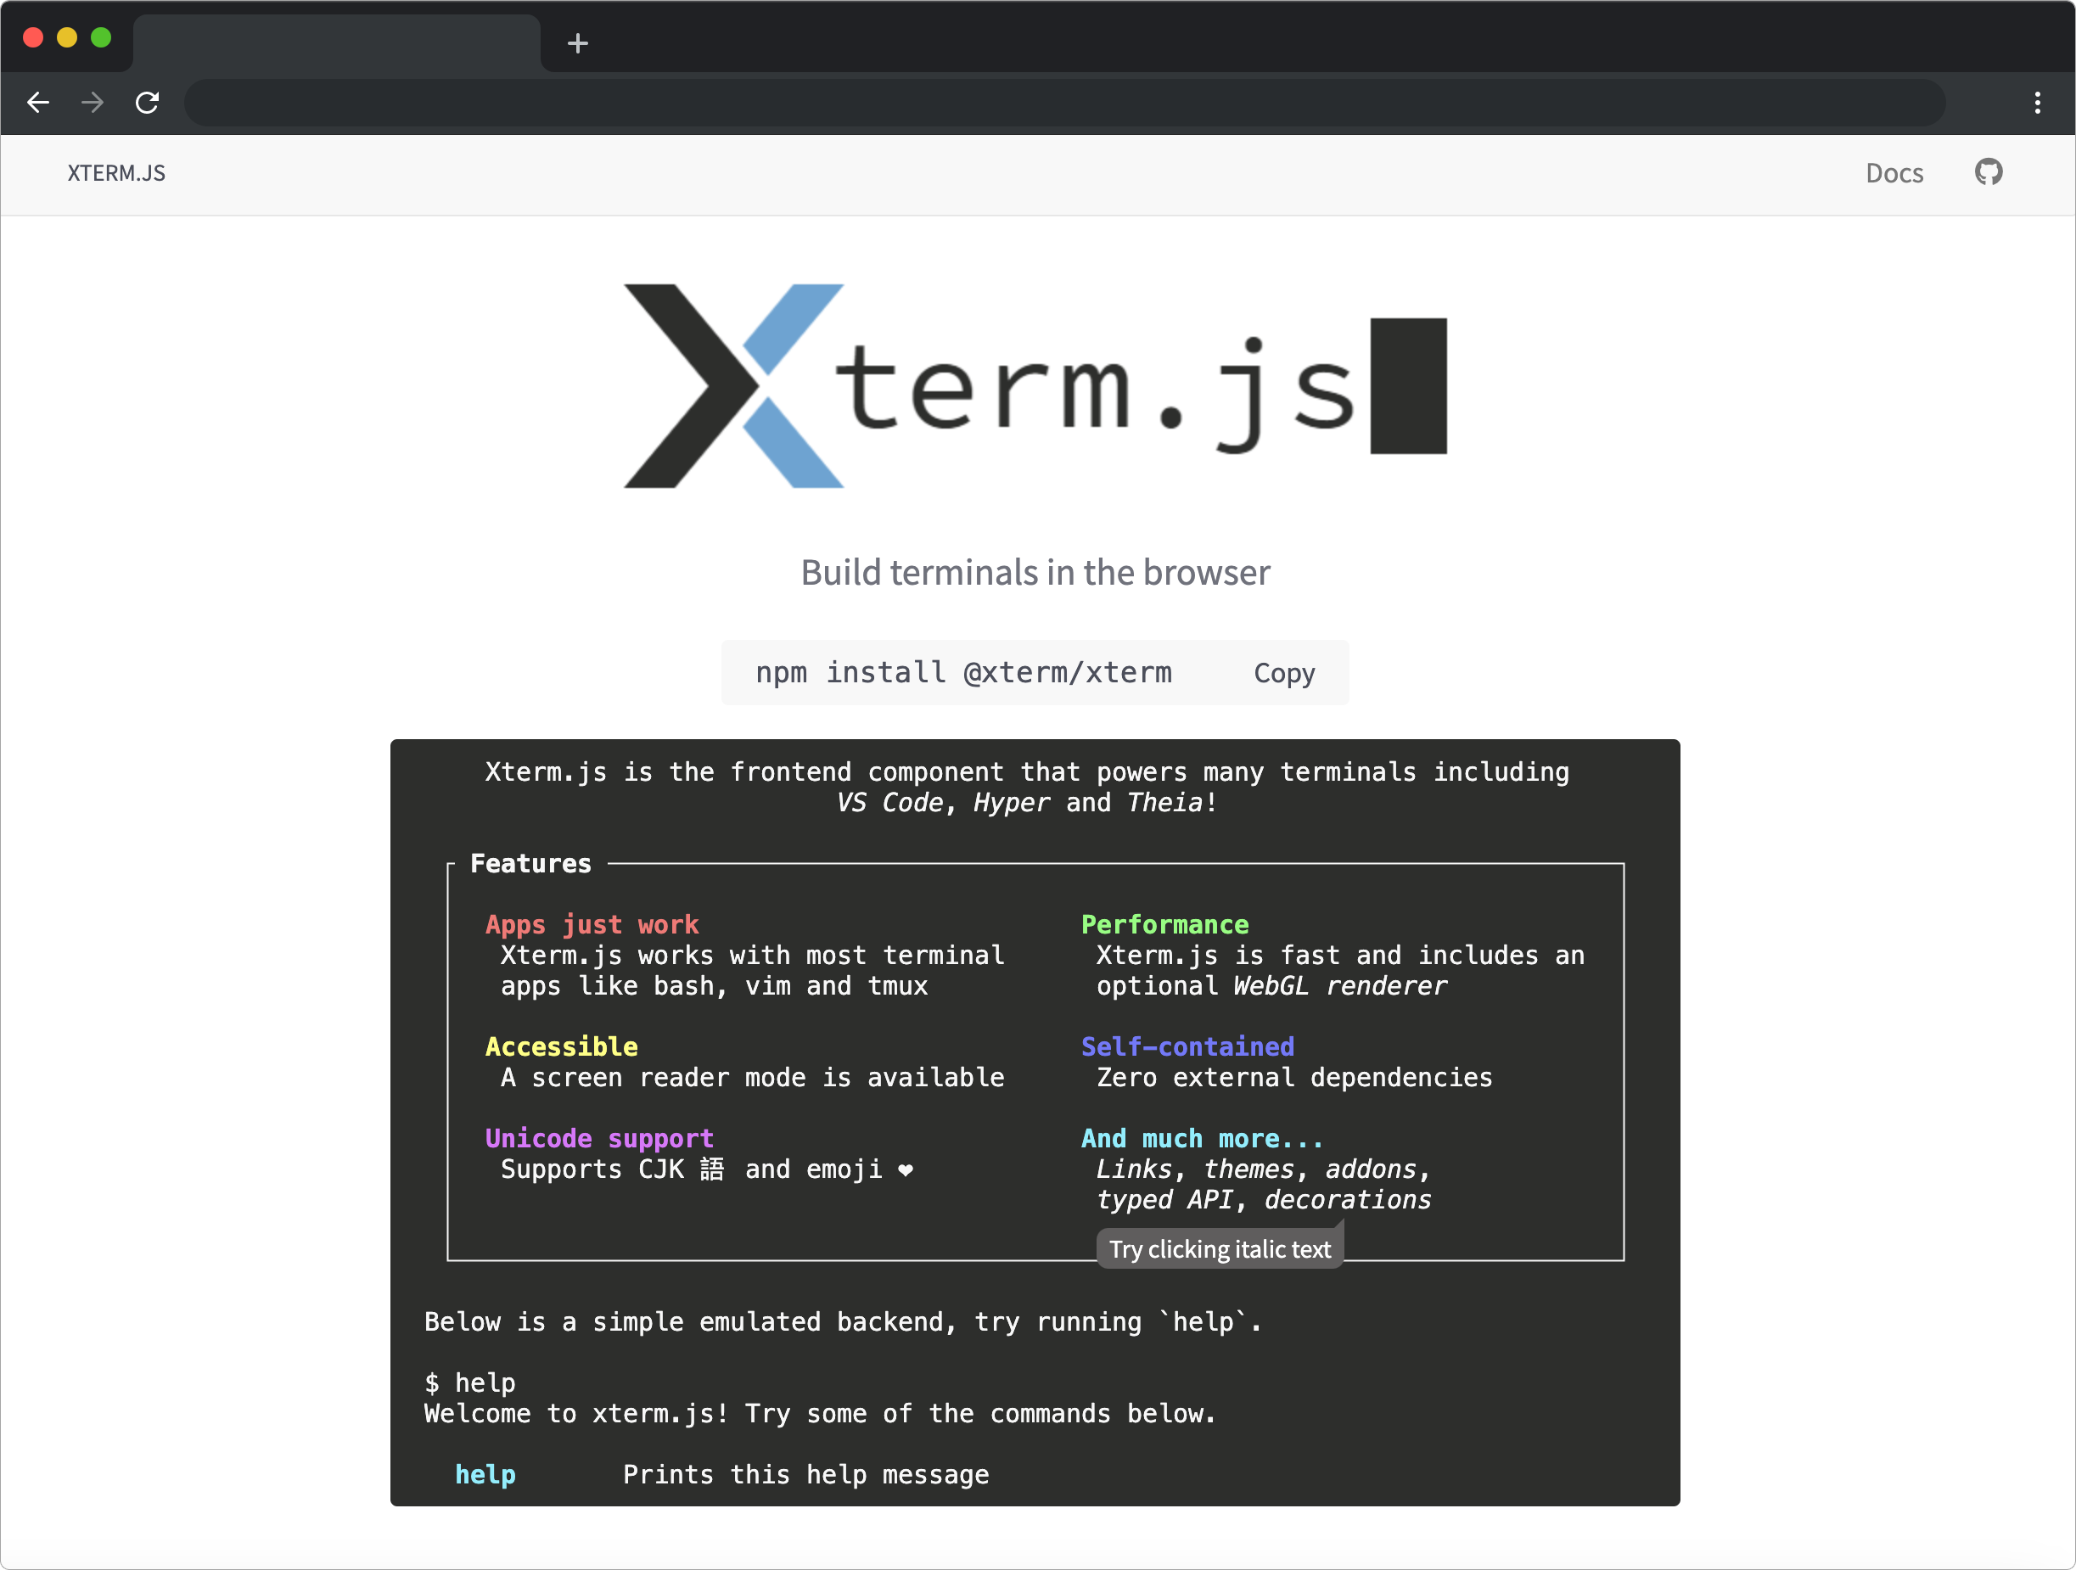Click the green maximize window button
The height and width of the screenshot is (1570, 2076).
[x=101, y=37]
